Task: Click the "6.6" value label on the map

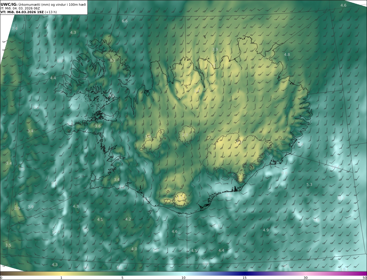Action: tap(125, 21)
